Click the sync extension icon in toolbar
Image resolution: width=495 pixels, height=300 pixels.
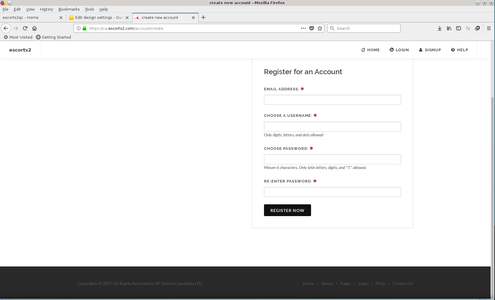477,28
